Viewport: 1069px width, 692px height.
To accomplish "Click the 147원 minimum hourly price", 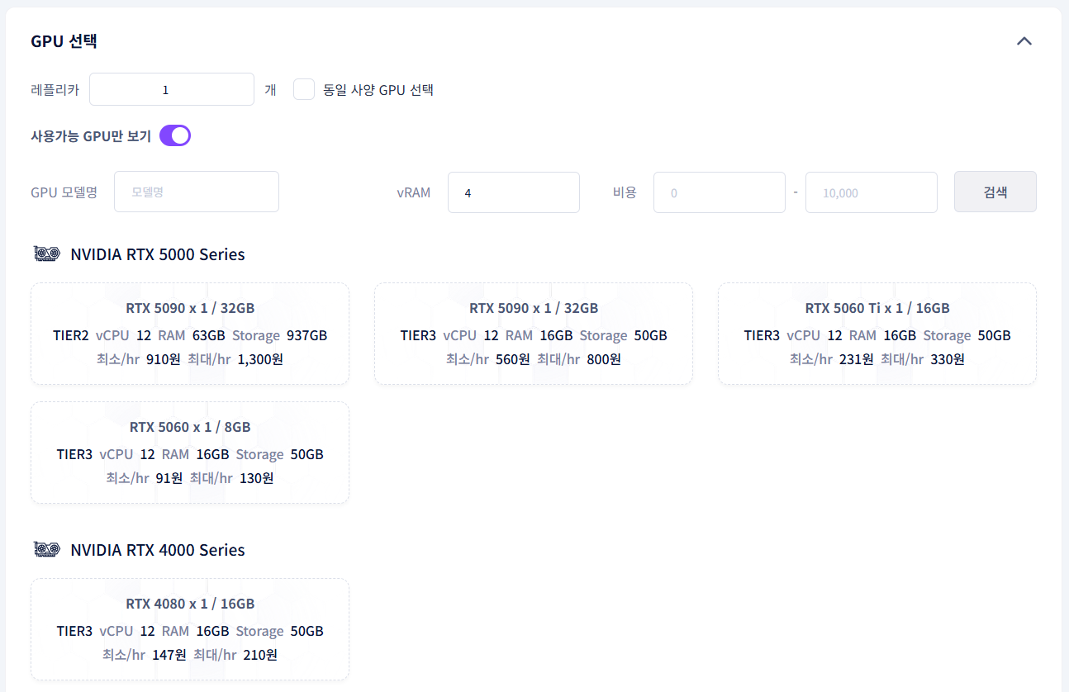I will (169, 655).
